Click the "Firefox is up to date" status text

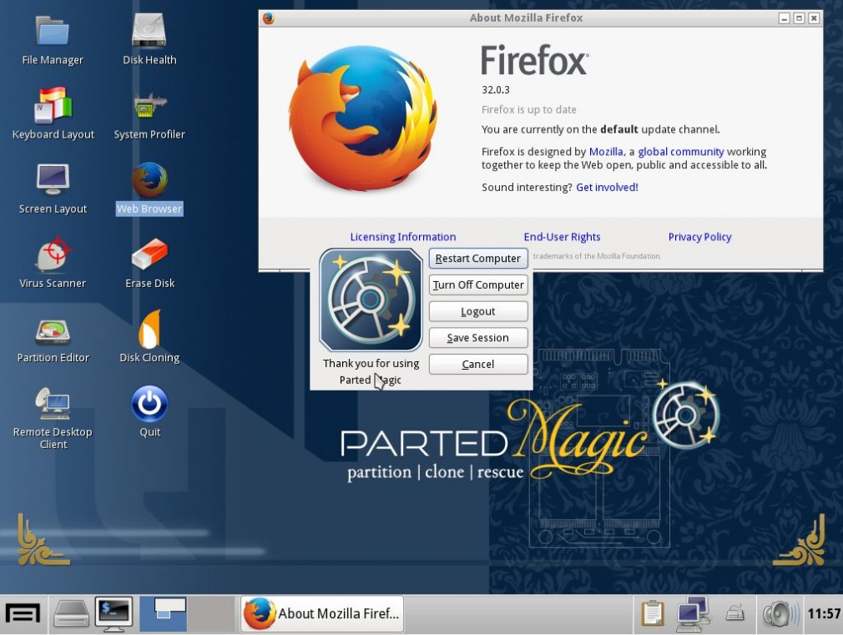click(529, 109)
